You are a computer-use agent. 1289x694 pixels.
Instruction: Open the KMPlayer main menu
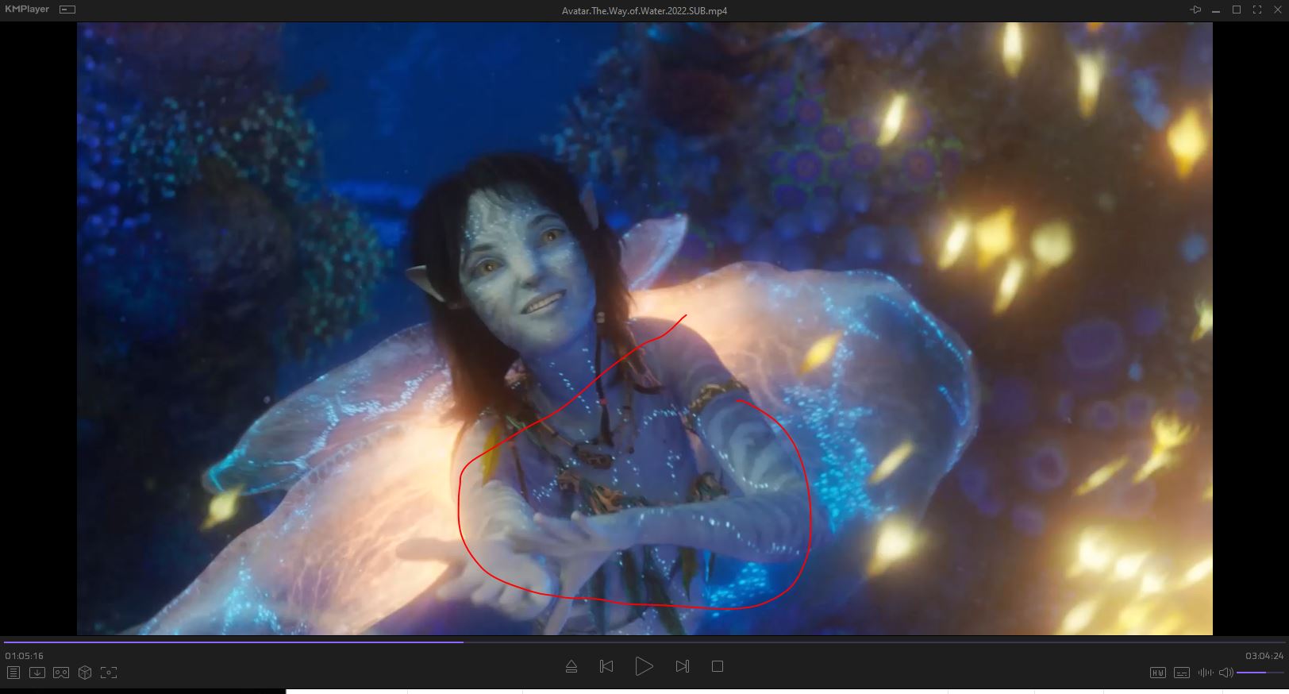[27, 10]
